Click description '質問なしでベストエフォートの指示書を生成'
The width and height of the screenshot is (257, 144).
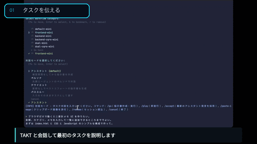point(59,89)
